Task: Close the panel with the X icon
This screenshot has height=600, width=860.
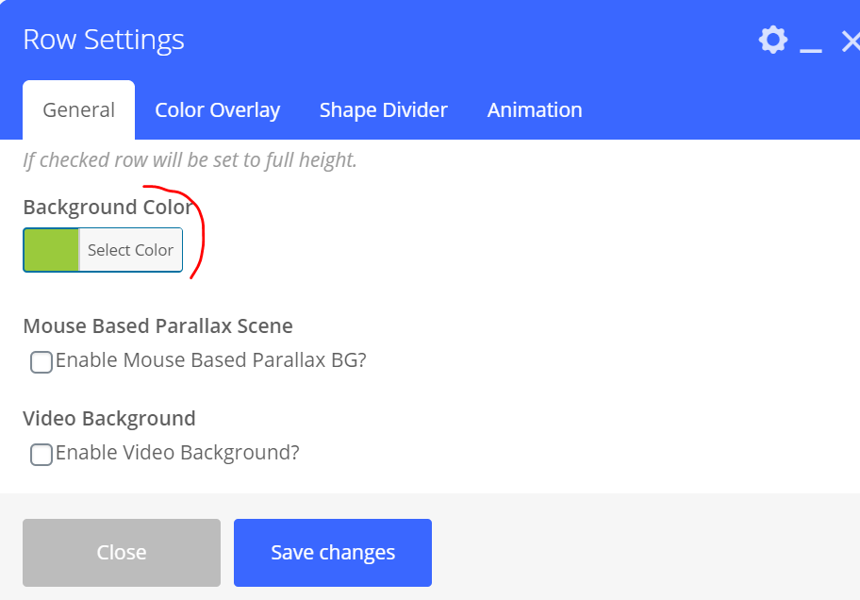Action: tap(850, 41)
